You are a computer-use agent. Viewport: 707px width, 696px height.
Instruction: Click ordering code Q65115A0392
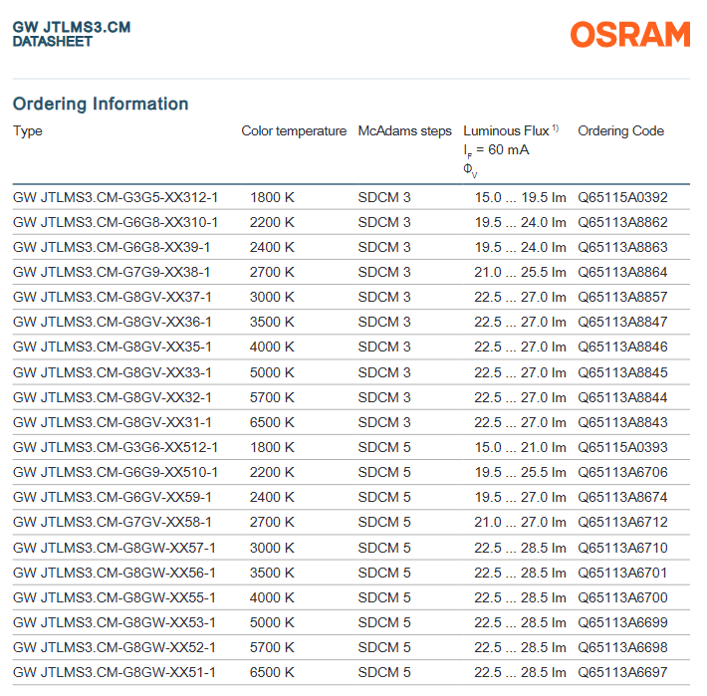tap(622, 197)
